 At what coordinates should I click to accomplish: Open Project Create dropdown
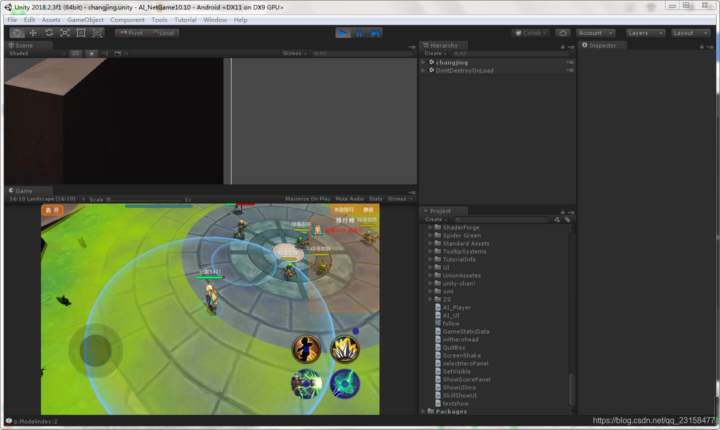tap(435, 219)
